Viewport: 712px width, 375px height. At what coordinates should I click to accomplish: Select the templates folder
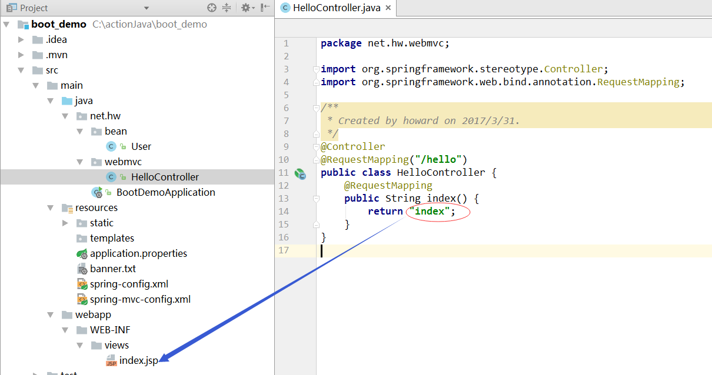click(112, 238)
